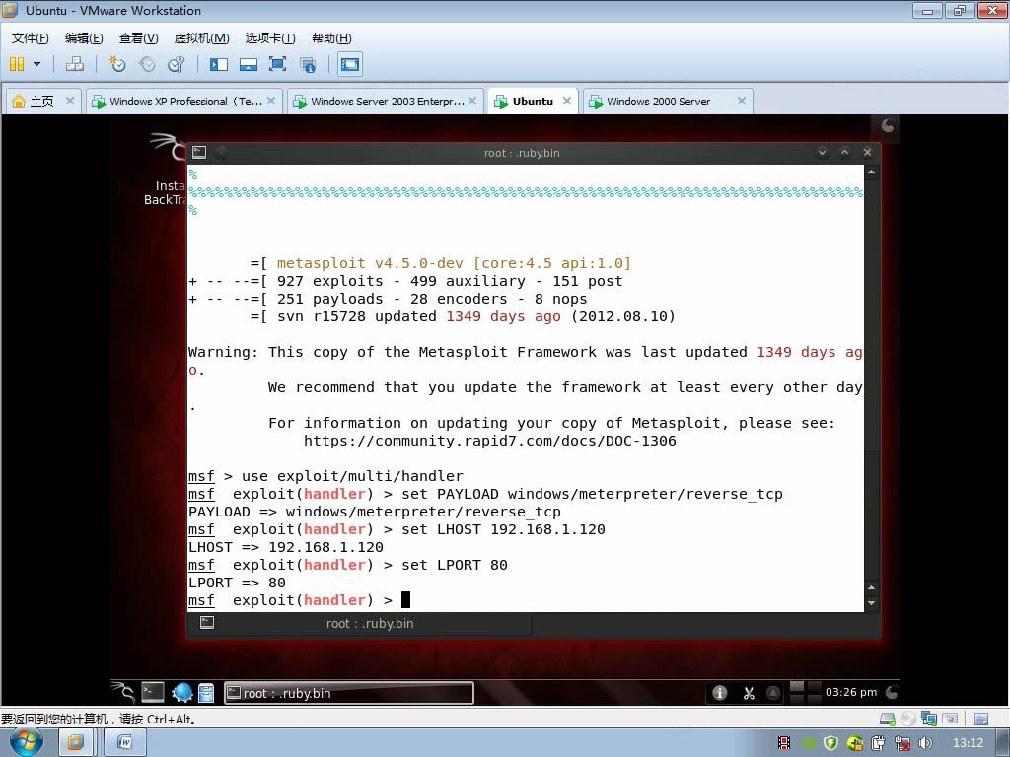Switch to Unity mode icon
The image size is (1010, 757).
pos(308,64)
